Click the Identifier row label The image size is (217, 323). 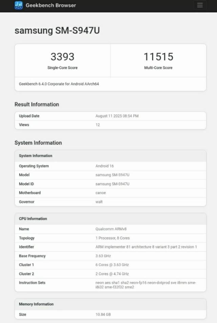click(x=26, y=247)
